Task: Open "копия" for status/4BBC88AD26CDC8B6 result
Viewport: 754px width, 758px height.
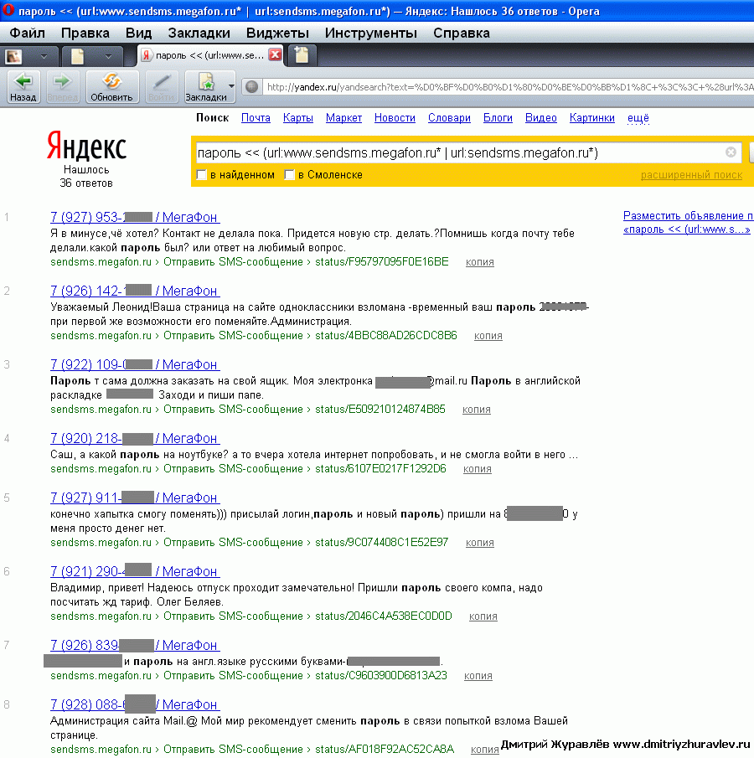Action: pyautogui.click(x=488, y=336)
